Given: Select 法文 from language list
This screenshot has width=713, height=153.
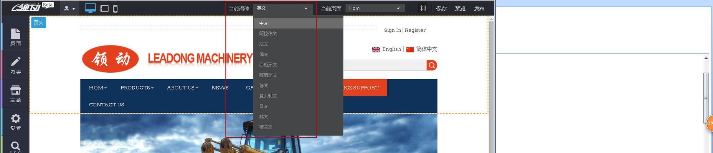Looking at the screenshot, I should tap(298, 44).
